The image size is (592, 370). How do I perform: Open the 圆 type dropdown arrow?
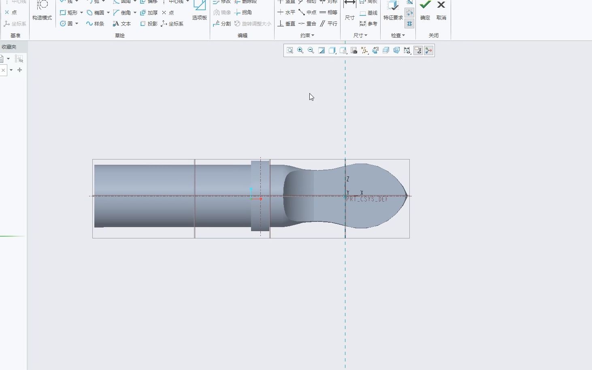(77, 23)
